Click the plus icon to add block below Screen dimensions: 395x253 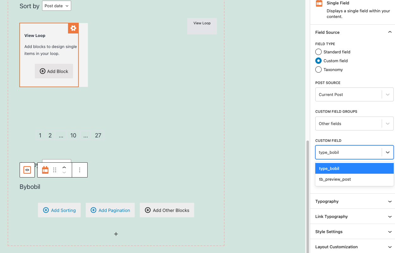[116, 234]
